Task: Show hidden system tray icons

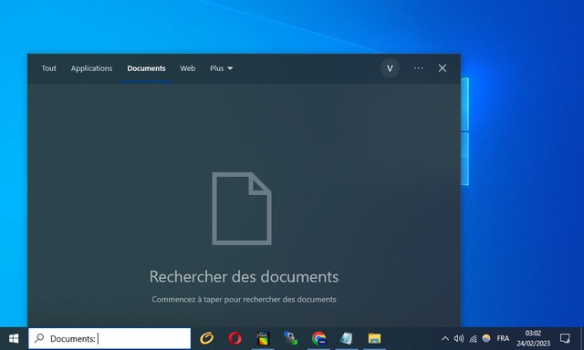Action: 445,338
